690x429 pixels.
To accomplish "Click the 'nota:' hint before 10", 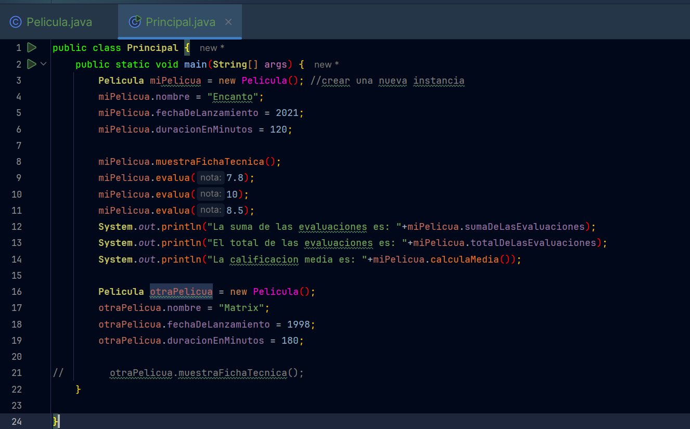I will 211,194.
